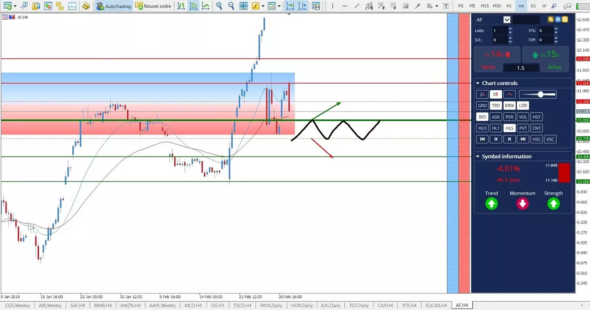Click the green Achat buy button

[546, 59]
